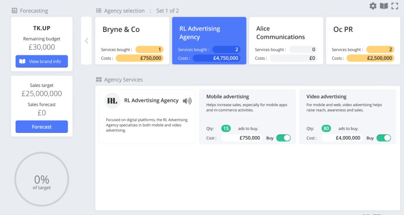Open the guide book icon at top right
Viewport: 404px width, 215px height.
point(383,6)
